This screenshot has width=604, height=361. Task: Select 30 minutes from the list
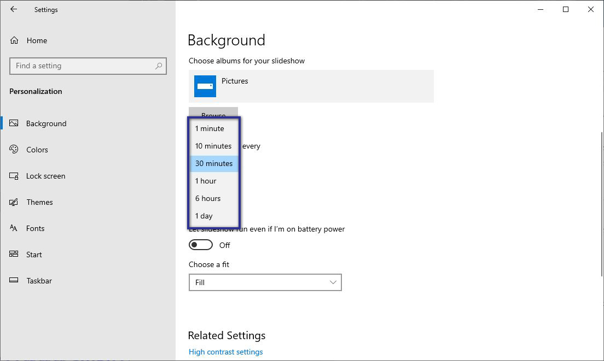click(214, 163)
